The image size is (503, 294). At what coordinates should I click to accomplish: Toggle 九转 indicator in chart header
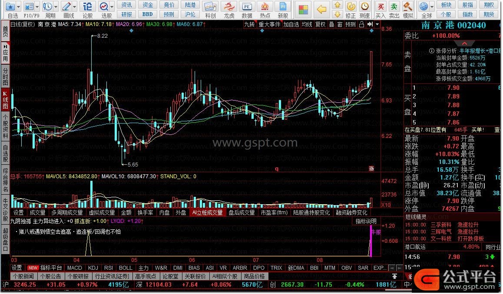point(249,24)
